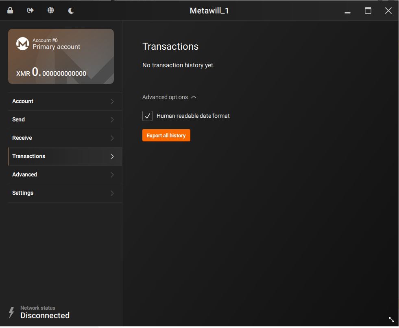Click the close wallet exit icon
This screenshot has width=399, height=328.
pyautogui.click(x=31, y=11)
